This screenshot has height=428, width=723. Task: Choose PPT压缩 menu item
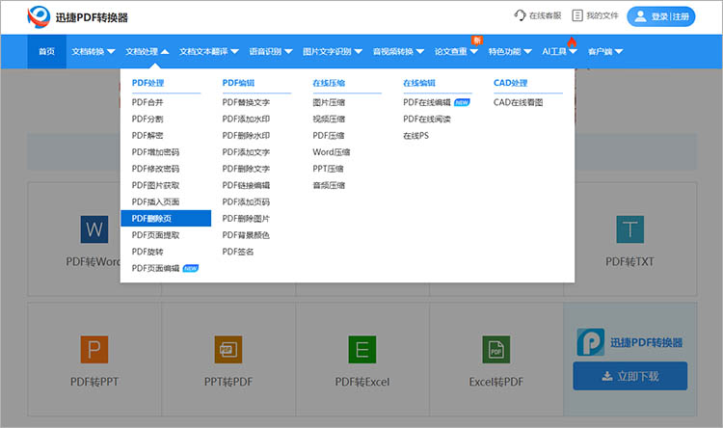(328, 169)
